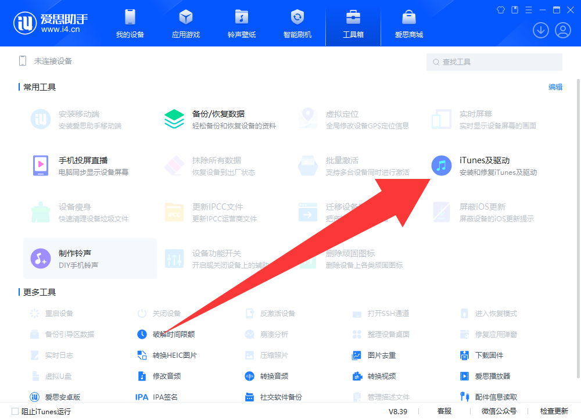
Task: Open the 备份/恢复数据 tool icon
Action: tap(174, 119)
